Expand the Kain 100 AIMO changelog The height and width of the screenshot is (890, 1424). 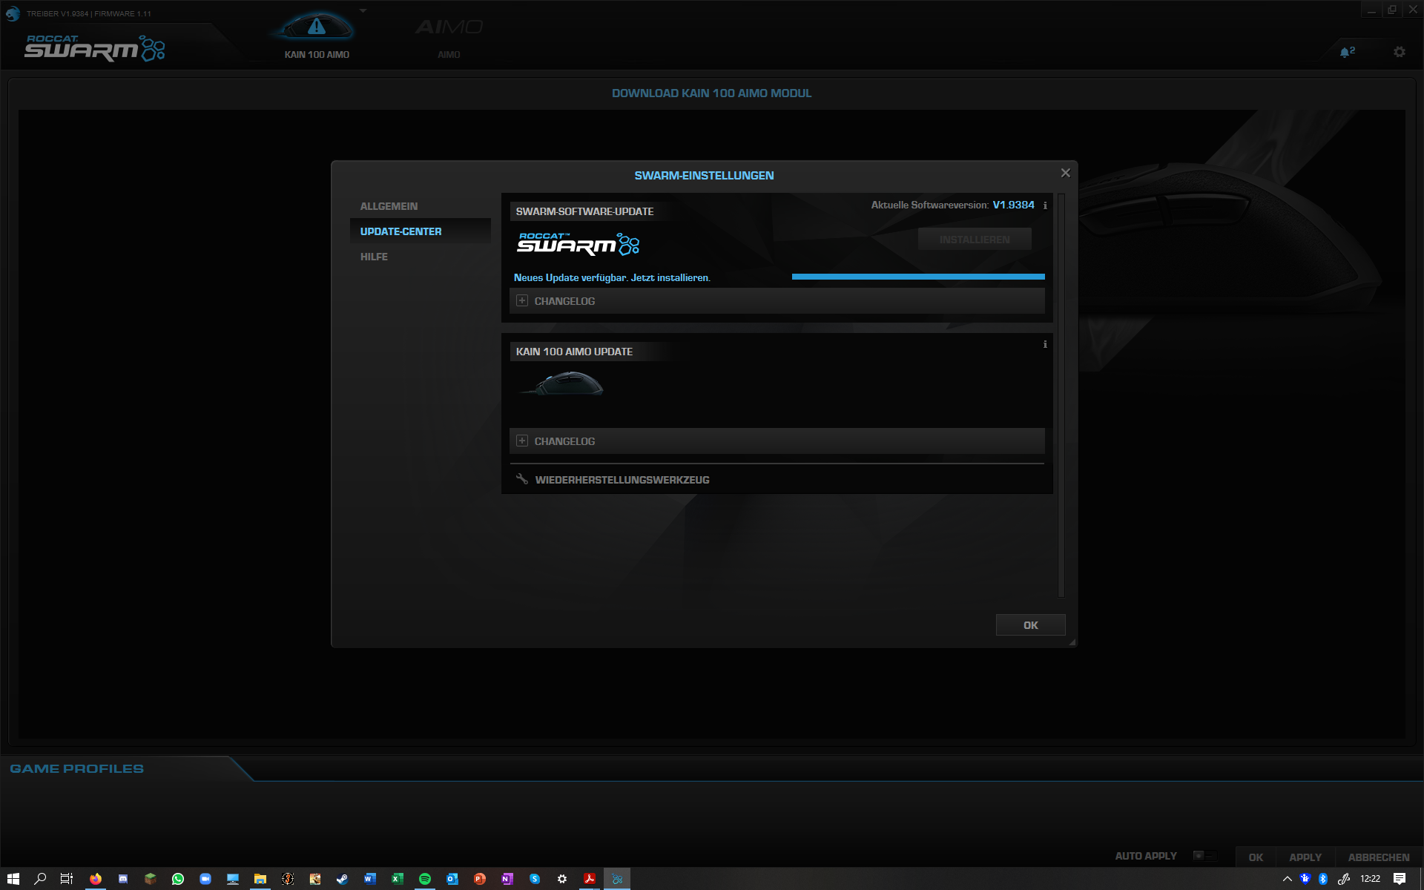(522, 441)
